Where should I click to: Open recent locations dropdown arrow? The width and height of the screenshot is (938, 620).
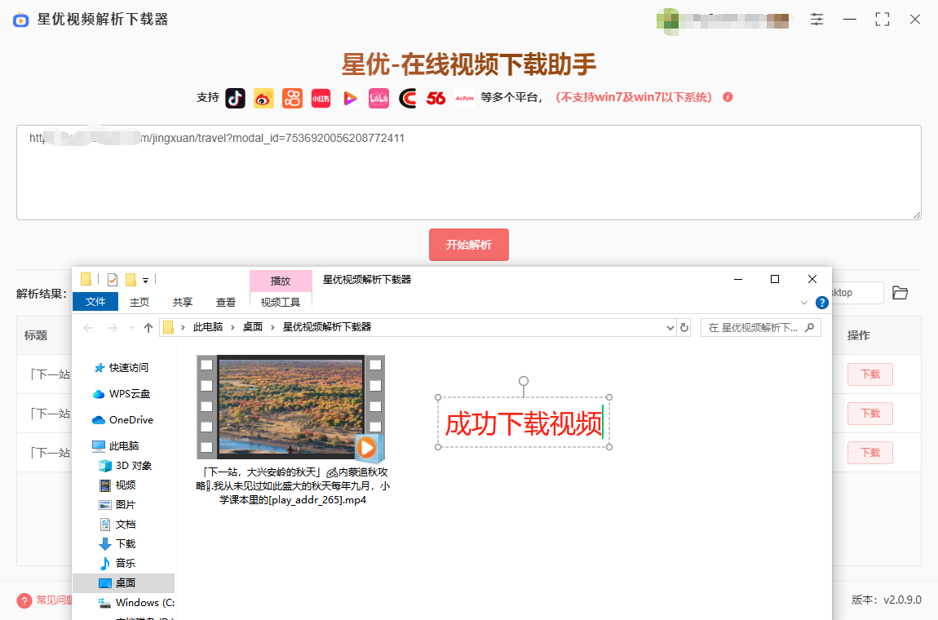click(x=131, y=327)
